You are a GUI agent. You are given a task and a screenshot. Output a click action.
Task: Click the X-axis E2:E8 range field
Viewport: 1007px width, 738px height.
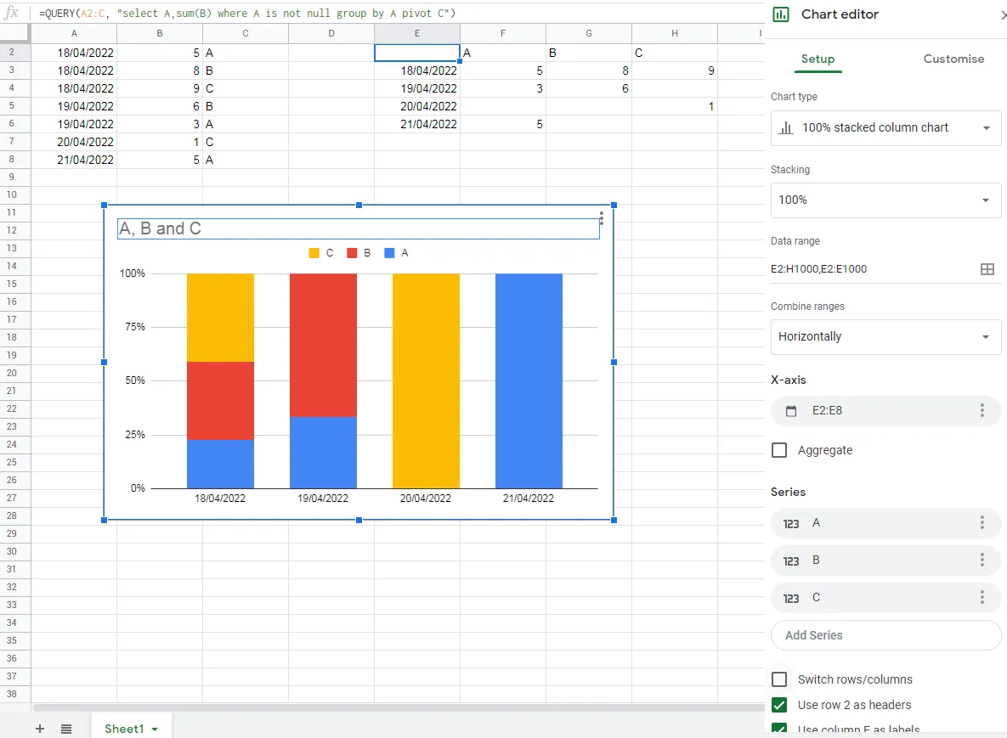(885, 410)
